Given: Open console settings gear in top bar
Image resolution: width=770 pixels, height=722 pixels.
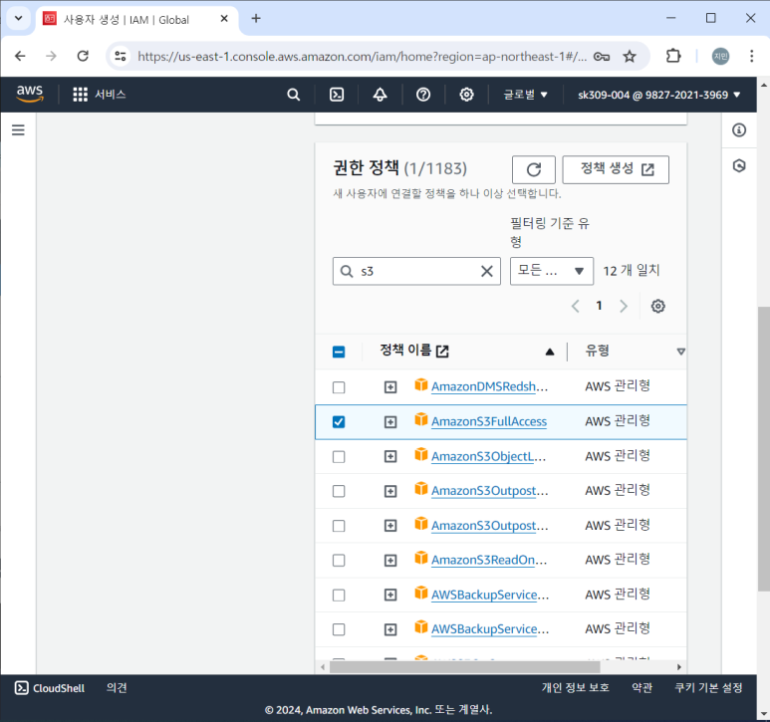Looking at the screenshot, I should click(x=466, y=95).
